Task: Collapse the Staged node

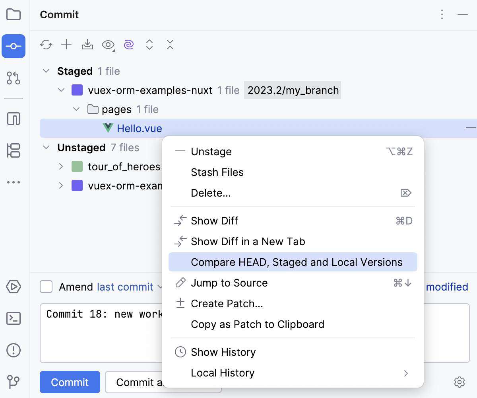Action: pyautogui.click(x=46, y=71)
